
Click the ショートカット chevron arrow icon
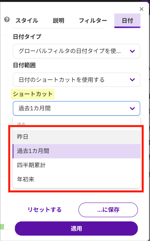[132, 108]
